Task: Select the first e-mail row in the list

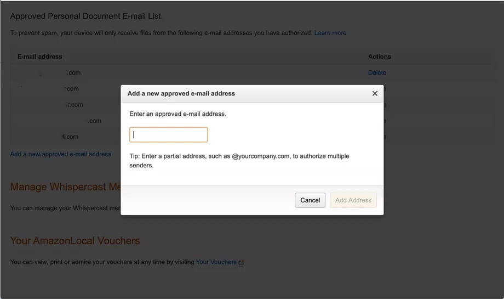Action: (251, 73)
